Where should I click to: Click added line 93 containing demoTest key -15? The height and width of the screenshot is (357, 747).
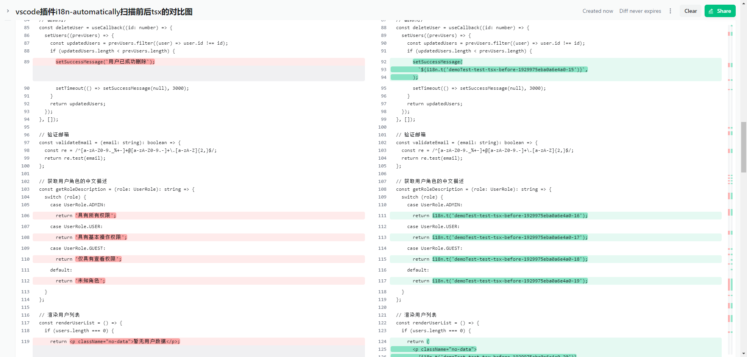pos(503,70)
